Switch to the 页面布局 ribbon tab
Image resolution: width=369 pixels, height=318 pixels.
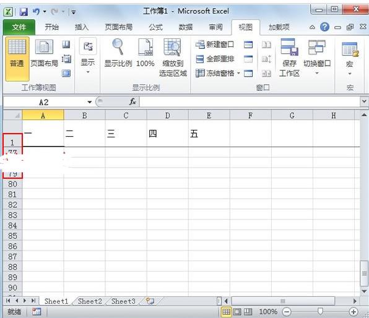(x=118, y=27)
